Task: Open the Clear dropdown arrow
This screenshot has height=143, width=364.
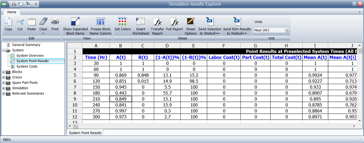Action: point(43,34)
